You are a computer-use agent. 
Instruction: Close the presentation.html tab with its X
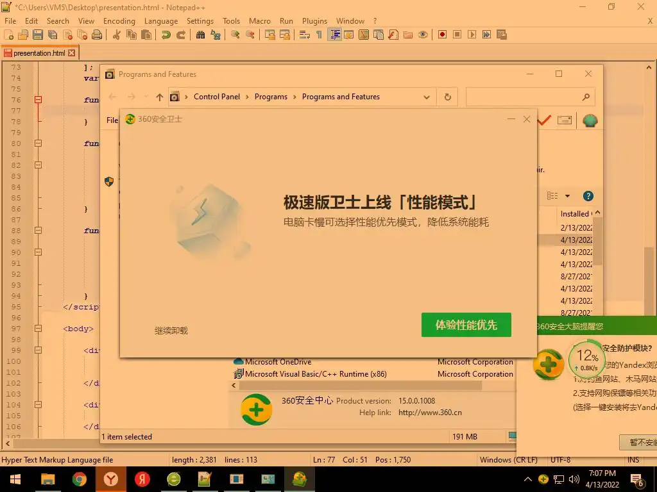coord(72,53)
